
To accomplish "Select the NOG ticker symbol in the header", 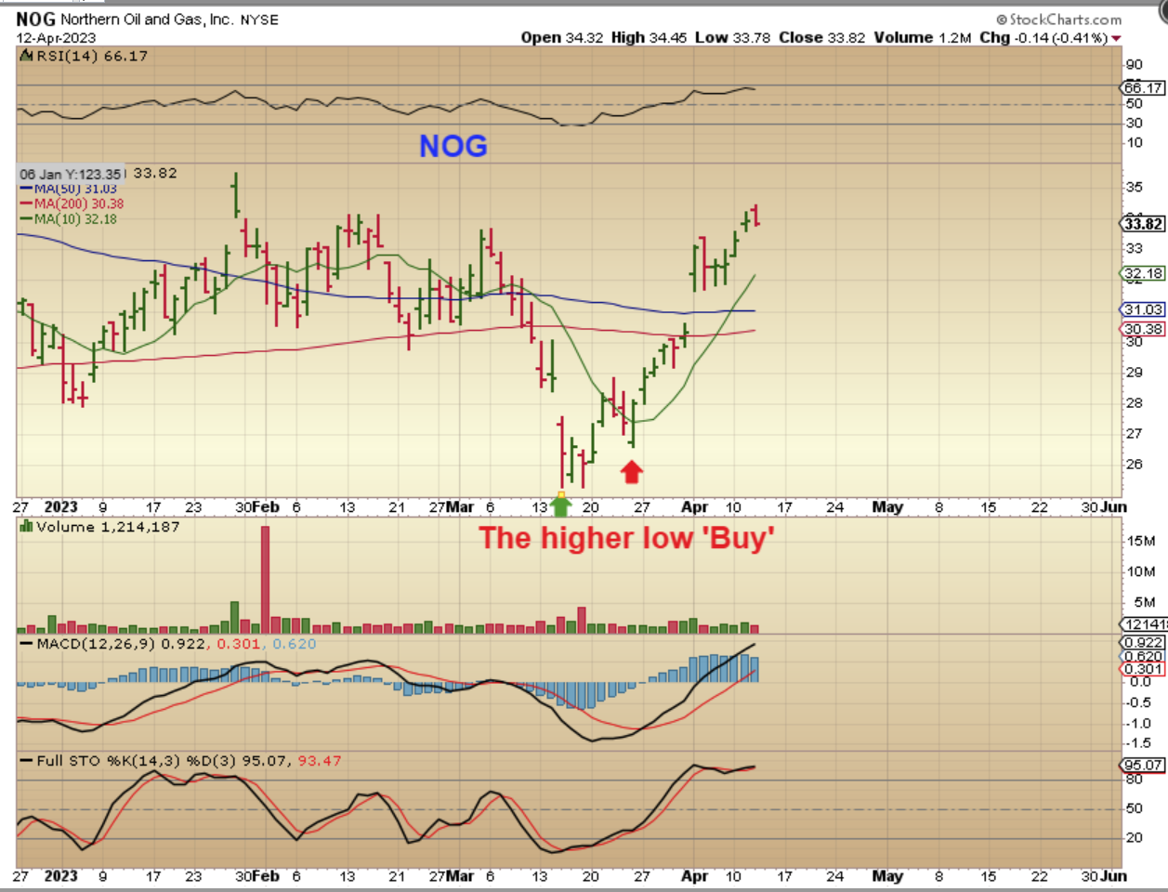I will (35, 19).
